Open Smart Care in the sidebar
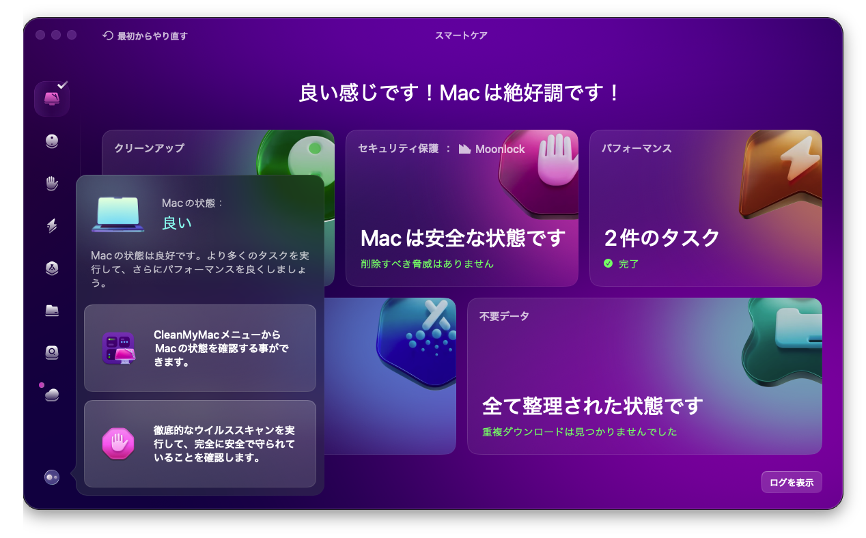Screen dimensions: 866x538 pos(52,98)
